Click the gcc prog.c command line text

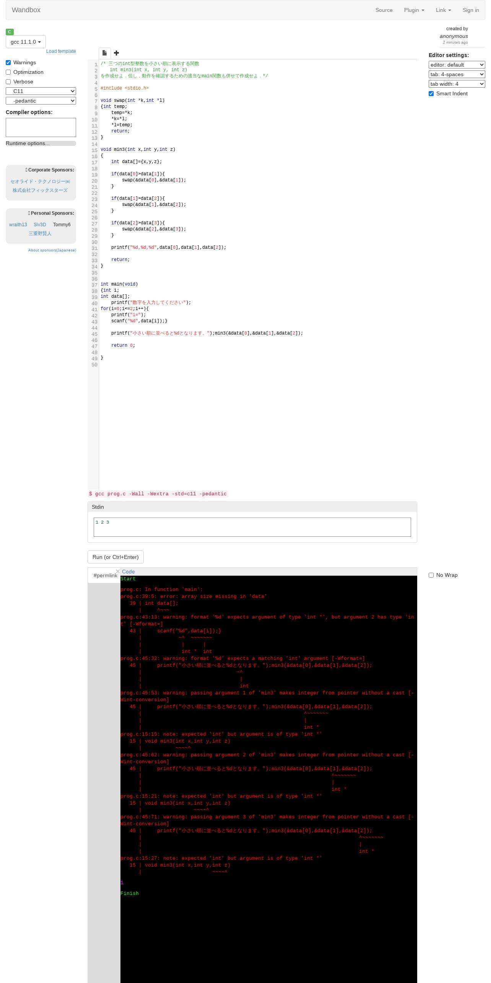point(158,494)
